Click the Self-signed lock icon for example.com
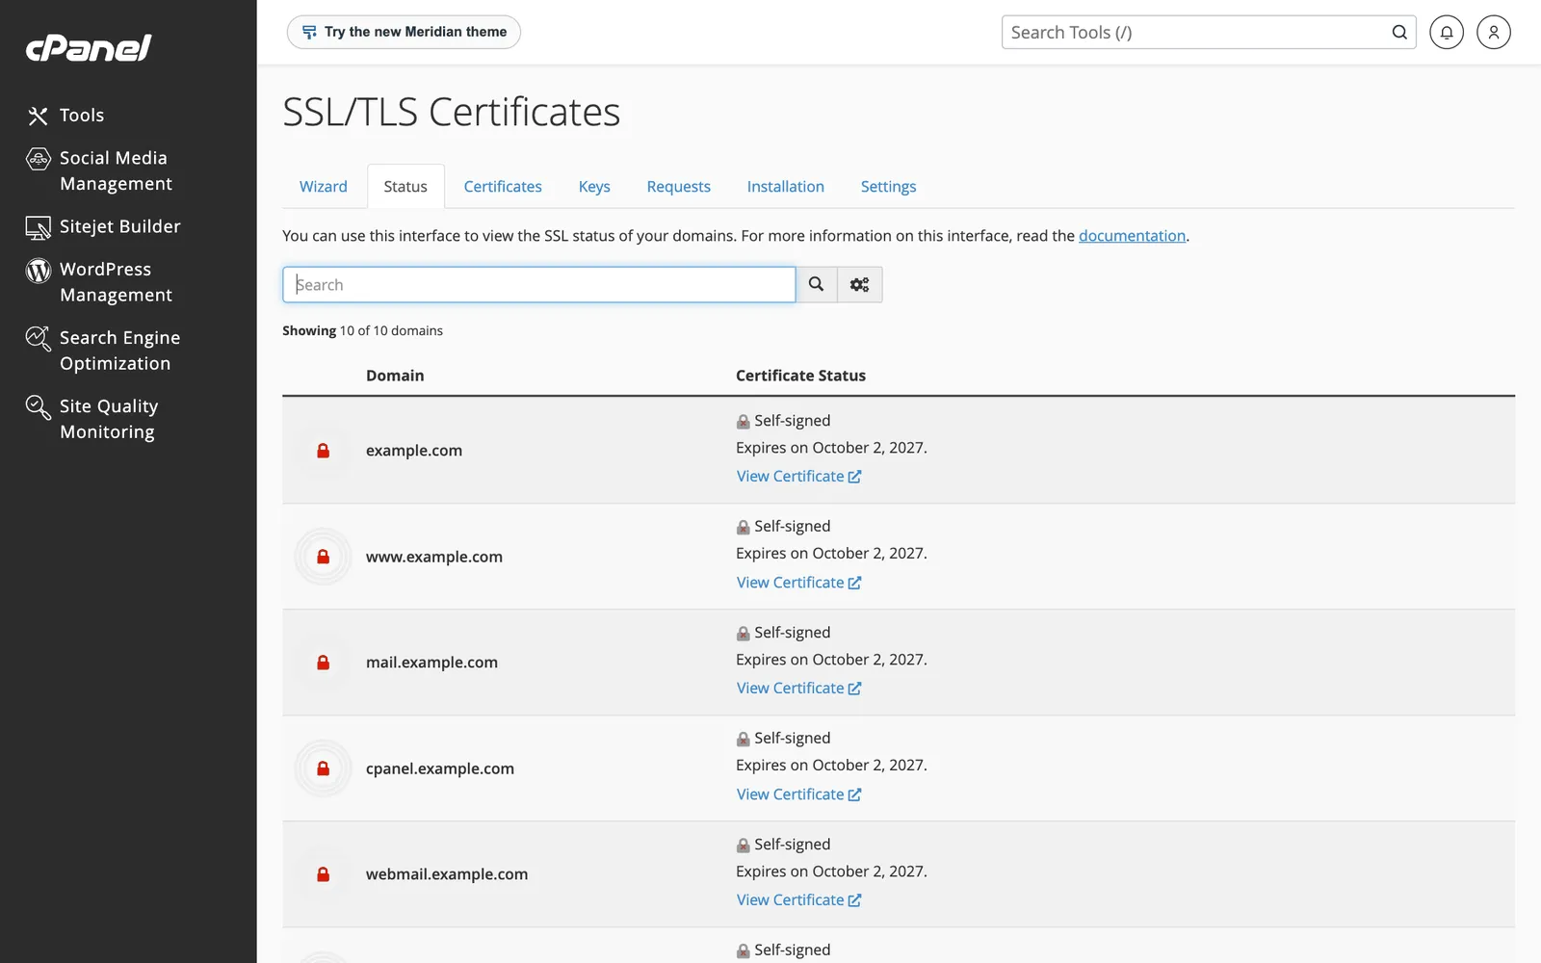 coord(743,422)
